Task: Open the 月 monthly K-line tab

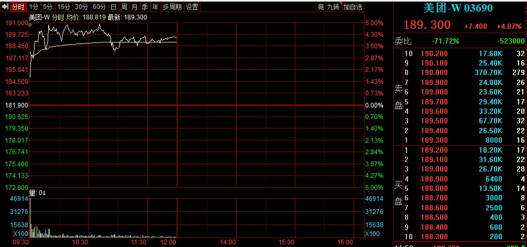Action: click(135, 7)
